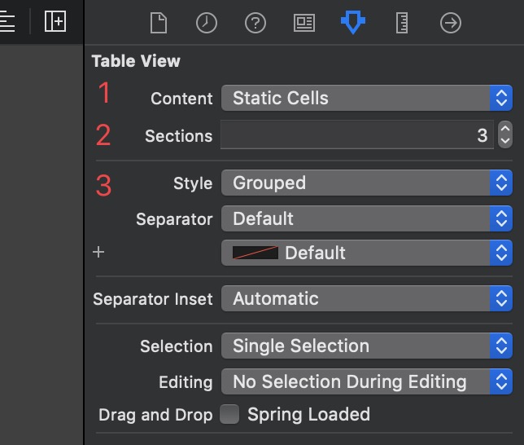524x445 pixels.
Task: Click the add editor pane icon
Action: coord(55,22)
